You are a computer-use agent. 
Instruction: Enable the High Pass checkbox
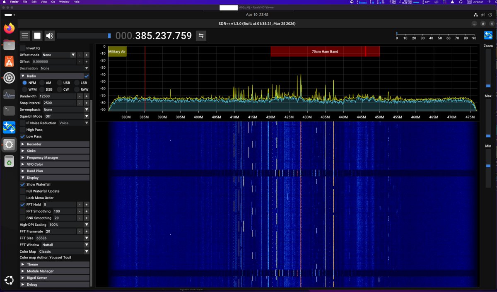[23, 130]
